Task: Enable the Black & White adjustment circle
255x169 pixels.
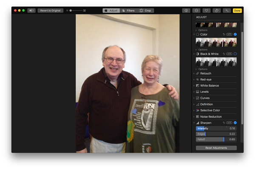Action: (x=235, y=54)
